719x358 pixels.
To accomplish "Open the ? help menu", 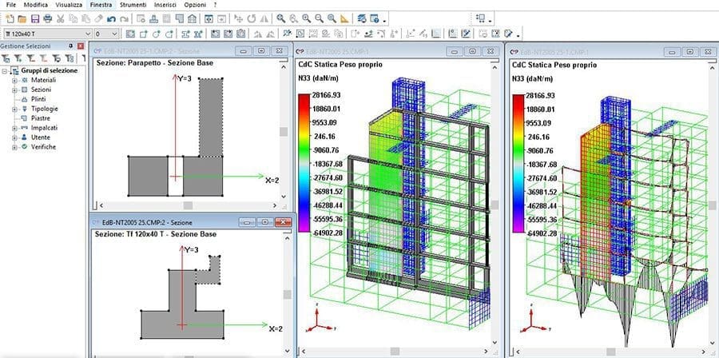I will tap(215, 5).
